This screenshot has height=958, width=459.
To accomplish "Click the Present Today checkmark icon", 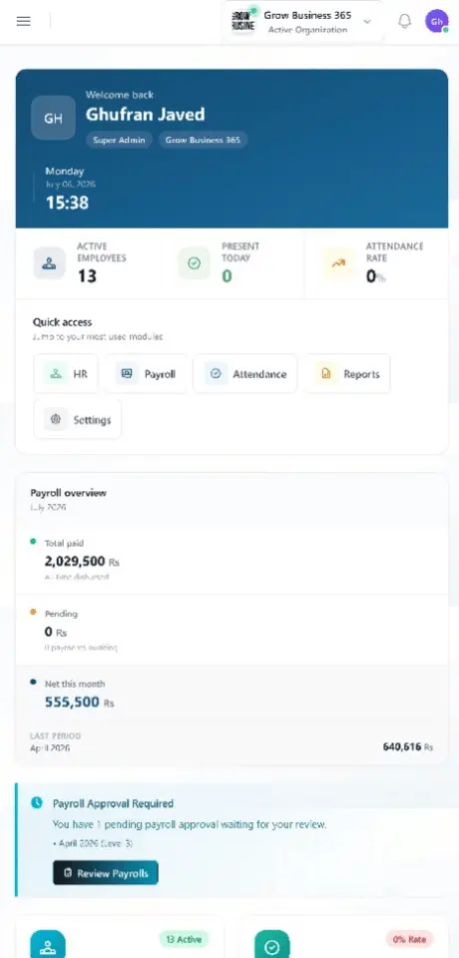I will tap(194, 263).
